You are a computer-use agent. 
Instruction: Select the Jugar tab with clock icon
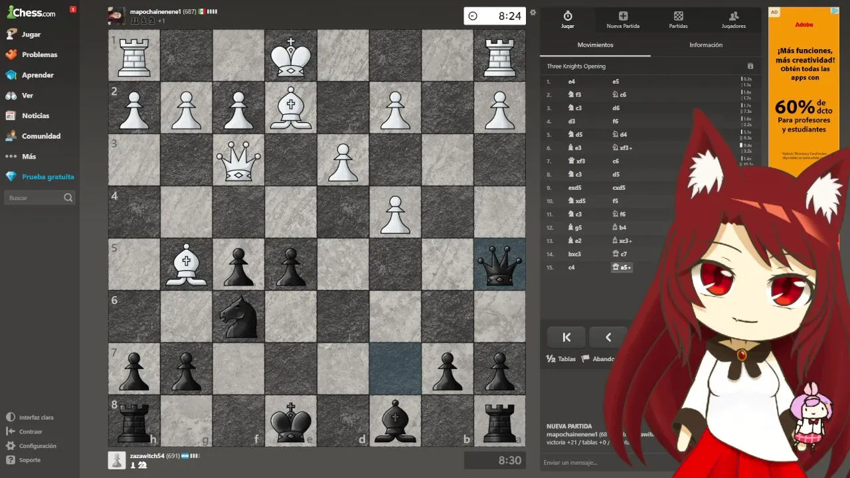click(568, 20)
